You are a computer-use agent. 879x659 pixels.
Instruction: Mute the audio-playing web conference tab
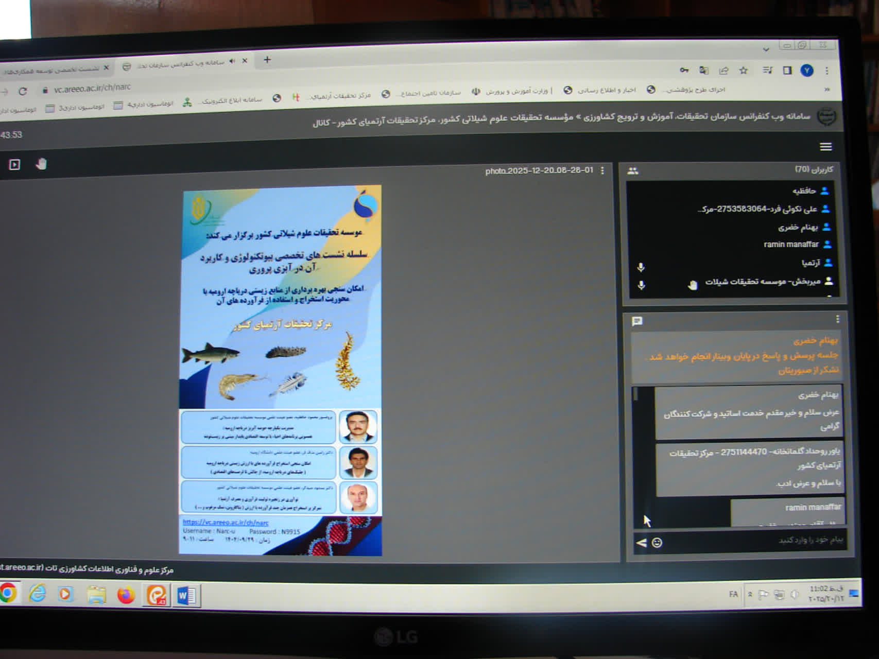[232, 61]
